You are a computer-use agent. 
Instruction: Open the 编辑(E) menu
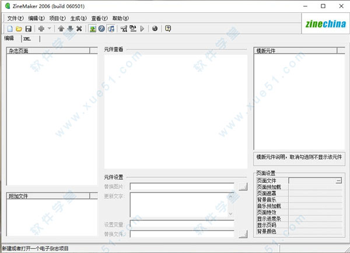pyautogui.click(x=36, y=18)
